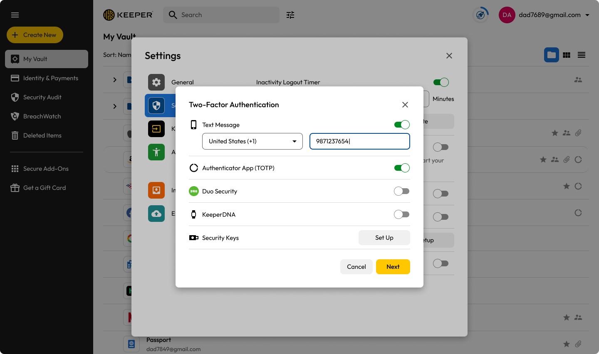This screenshot has width=599, height=354.
Task: Set Up Security Keys
Action: click(384, 238)
